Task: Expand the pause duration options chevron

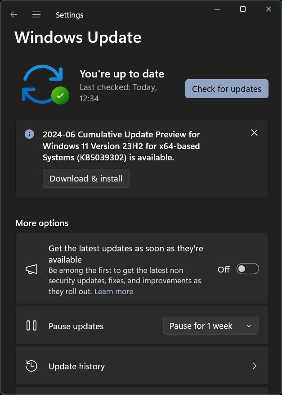Action: [x=249, y=326]
